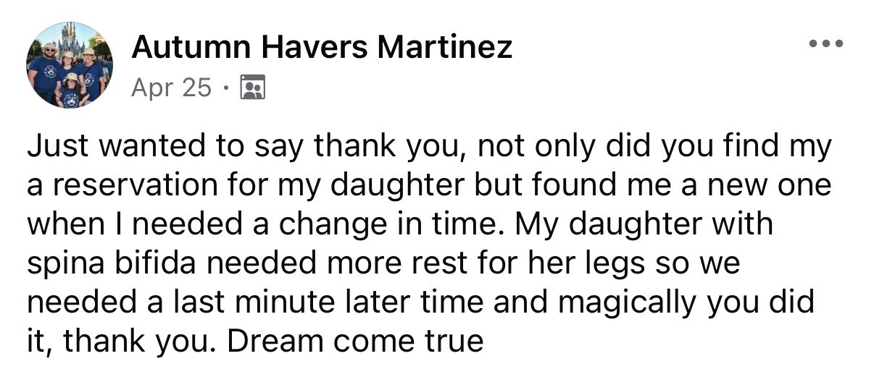Open the Disney family profile picture
This screenshot has height=377, width=874.
point(68,65)
